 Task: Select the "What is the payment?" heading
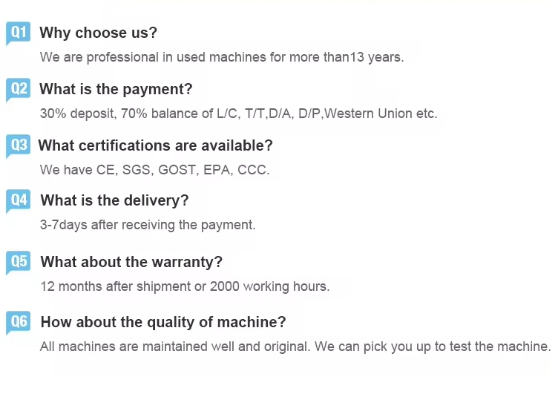tap(116, 89)
